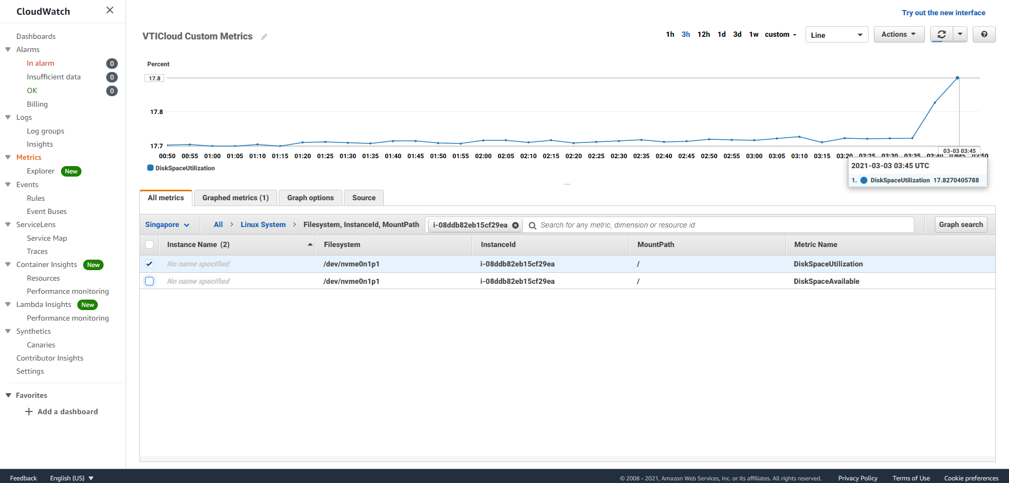The image size is (1009, 483).
Task: Close the CloudWatch navigation panel
Action: click(x=110, y=10)
